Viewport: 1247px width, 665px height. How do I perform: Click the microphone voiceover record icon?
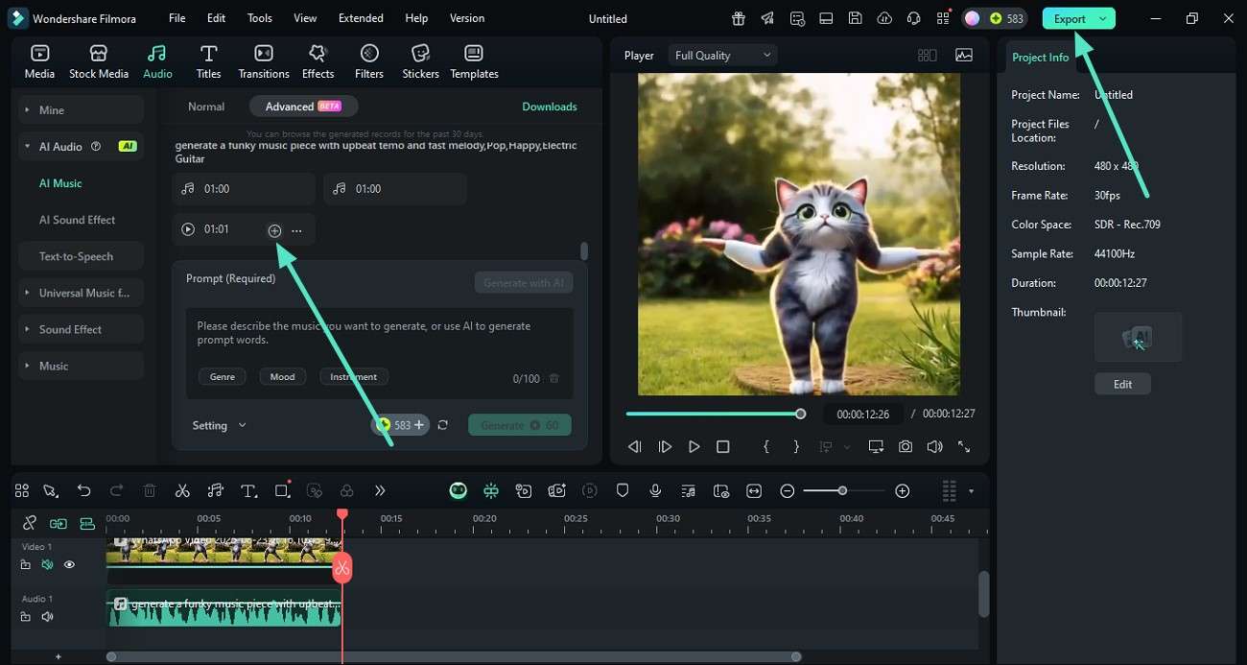pos(655,490)
